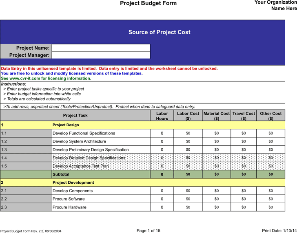The width and height of the screenshot is (297, 233).
Task: Select the Subtotal label cell
Action: point(101,174)
